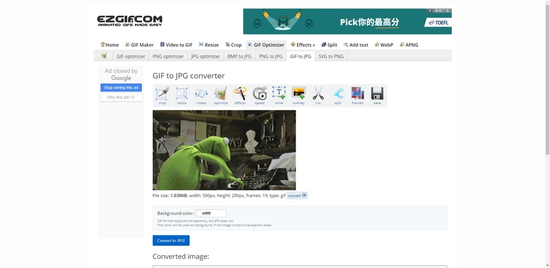This screenshot has width=550, height=268.
Task: Save the image with floppy icon
Action: coord(377,95)
